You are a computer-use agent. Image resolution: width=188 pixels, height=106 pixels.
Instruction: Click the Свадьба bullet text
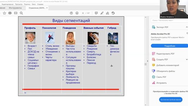[92, 46]
